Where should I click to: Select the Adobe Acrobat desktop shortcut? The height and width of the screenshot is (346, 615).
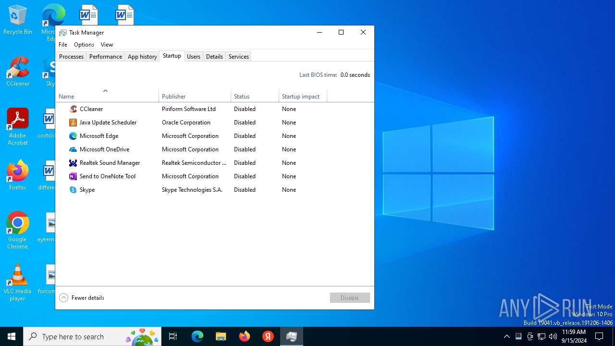pyautogui.click(x=18, y=127)
